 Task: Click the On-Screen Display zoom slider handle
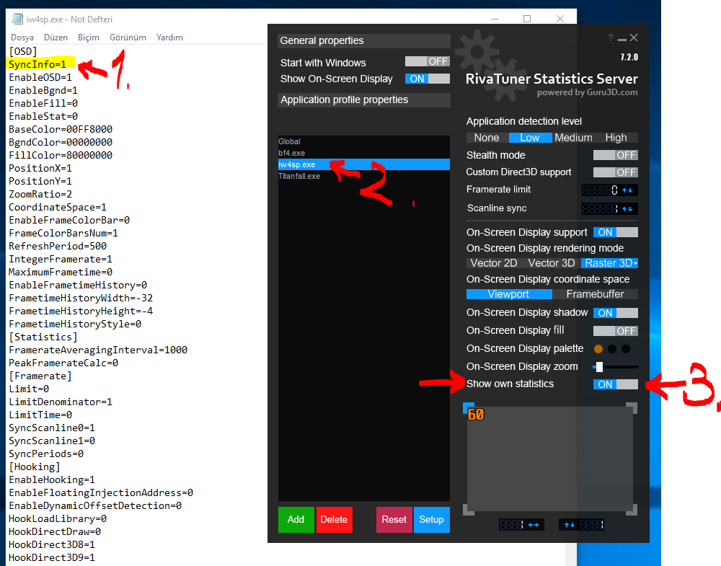point(599,367)
